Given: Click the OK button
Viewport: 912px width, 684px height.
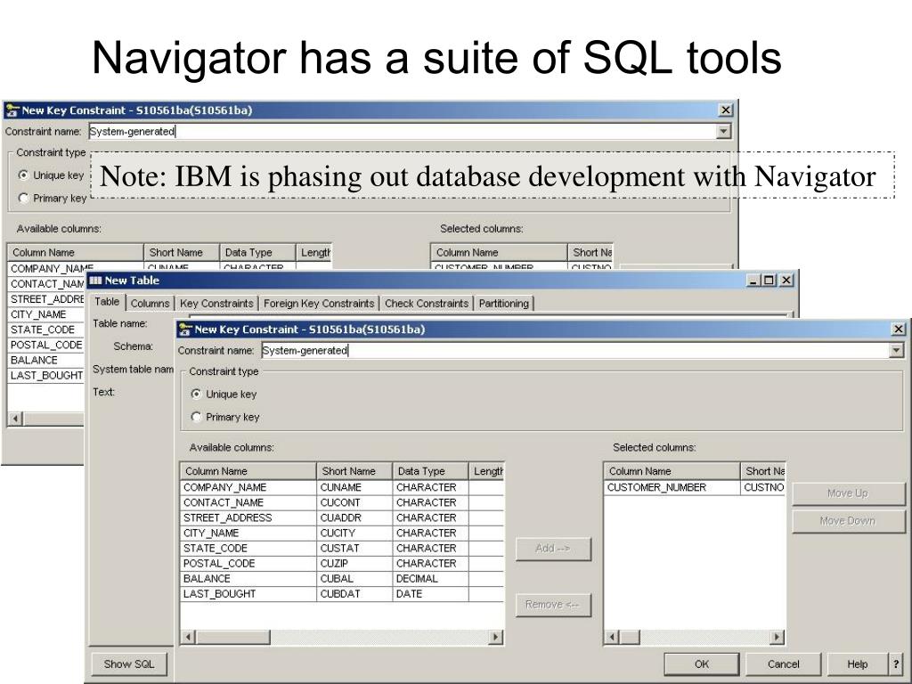Looking at the screenshot, I should click(x=702, y=664).
